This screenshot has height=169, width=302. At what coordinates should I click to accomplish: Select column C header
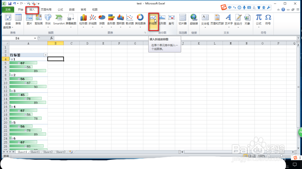[72, 43]
